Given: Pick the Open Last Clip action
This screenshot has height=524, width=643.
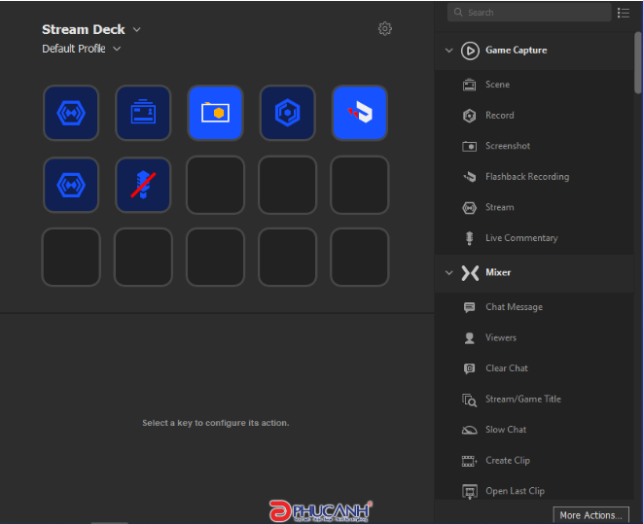Looking at the screenshot, I should coord(534,491).
